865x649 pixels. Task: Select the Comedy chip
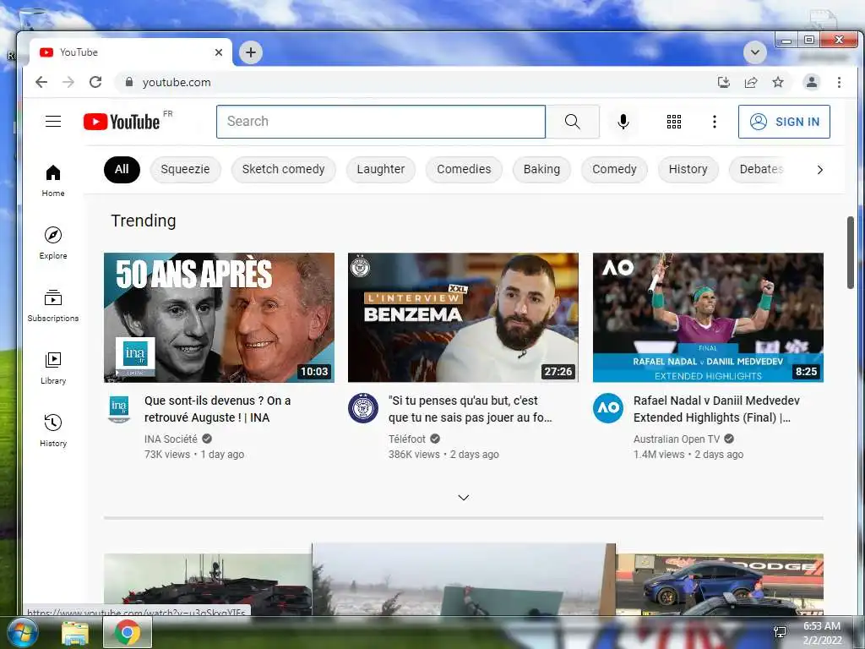pos(615,169)
